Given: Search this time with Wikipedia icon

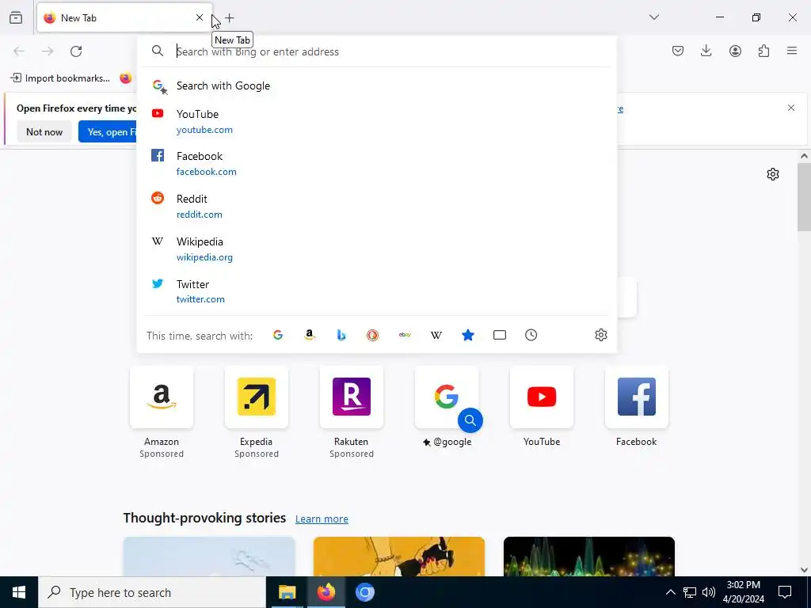Looking at the screenshot, I should coord(436,335).
